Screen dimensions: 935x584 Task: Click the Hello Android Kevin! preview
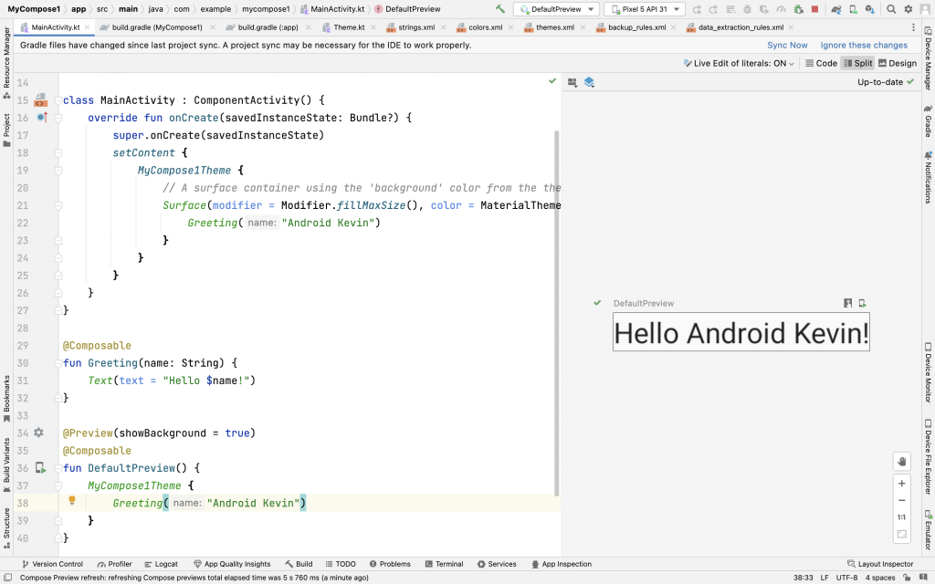coord(741,332)
